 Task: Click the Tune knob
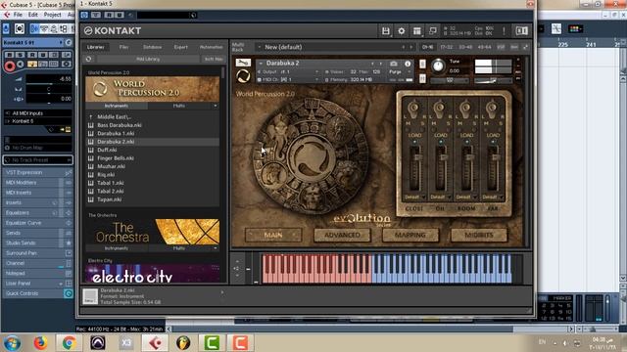coord(438,66)
